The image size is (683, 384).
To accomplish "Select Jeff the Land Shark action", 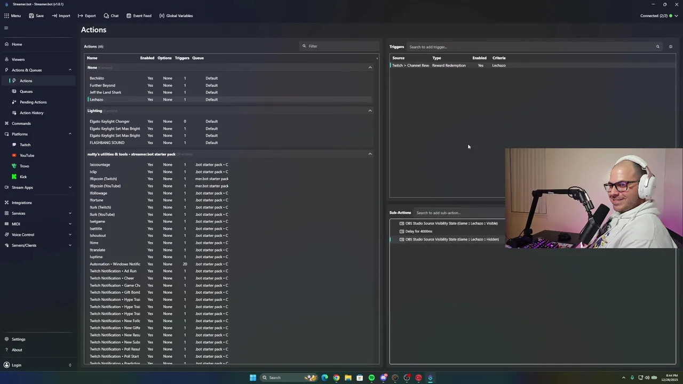I will 229,92.
